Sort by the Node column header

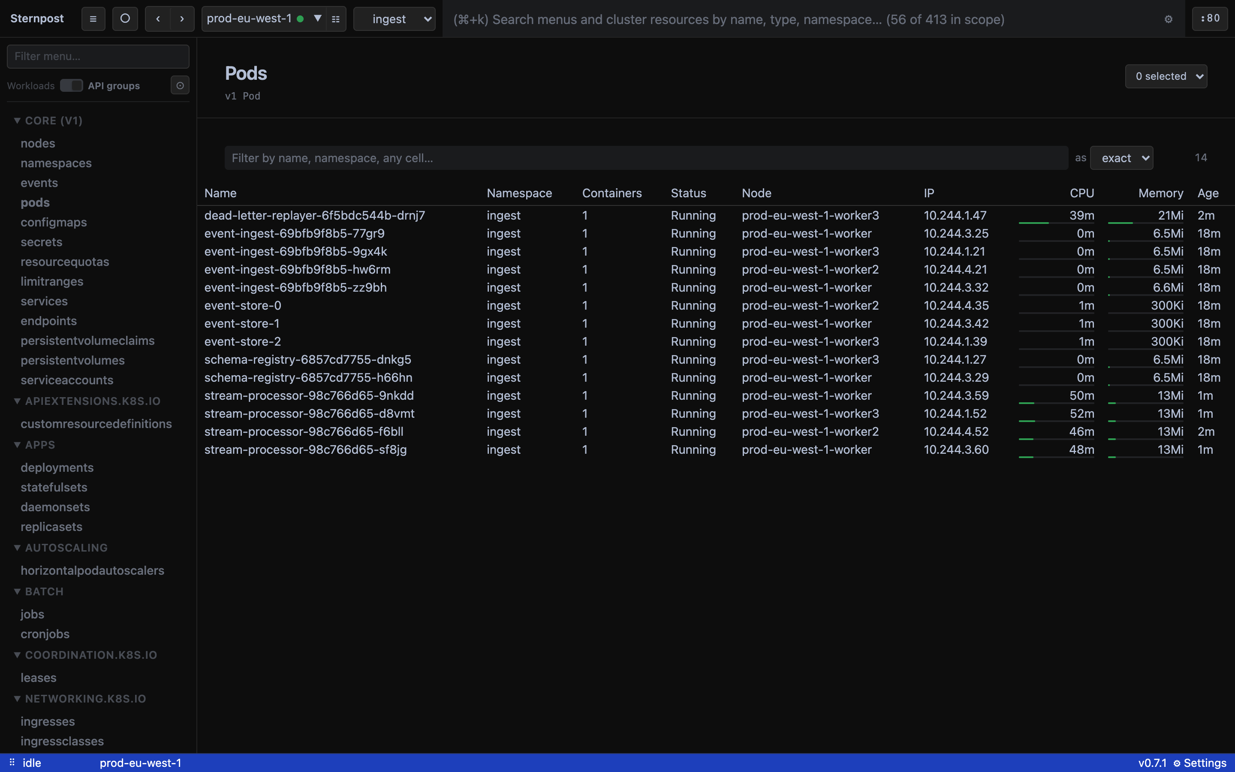tap(756, 193)
